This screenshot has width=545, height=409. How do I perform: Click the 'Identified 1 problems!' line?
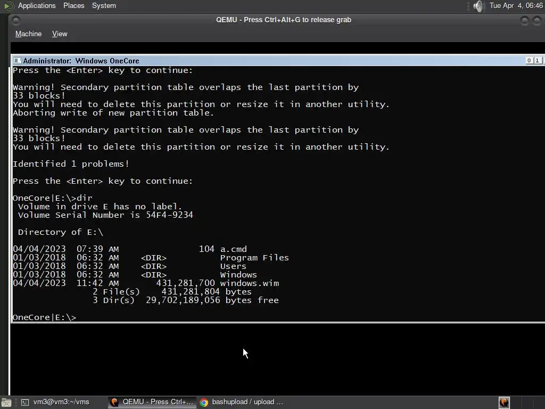click(x=71, y=164)
